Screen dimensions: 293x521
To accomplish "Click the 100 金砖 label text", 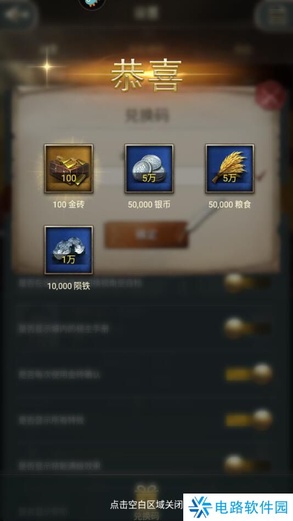I will click(x=69, y=205).
